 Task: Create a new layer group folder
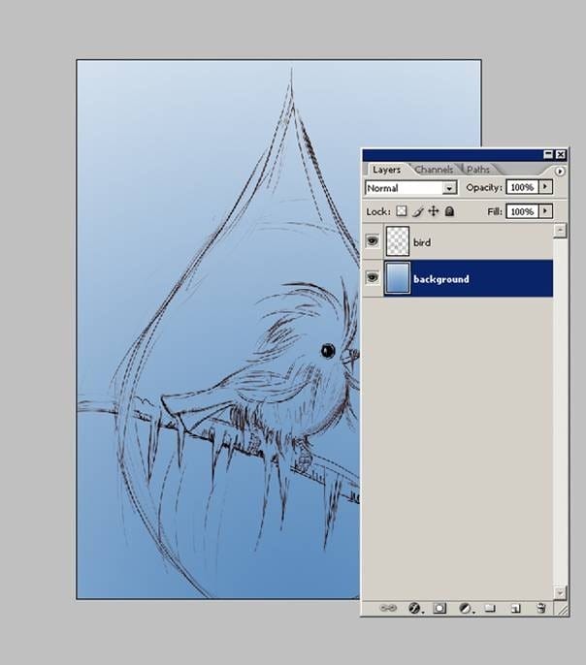click(490, 608)
